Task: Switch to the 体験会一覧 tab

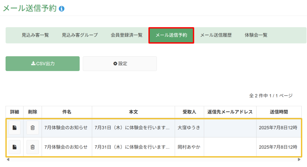Action: click(256, 35)
